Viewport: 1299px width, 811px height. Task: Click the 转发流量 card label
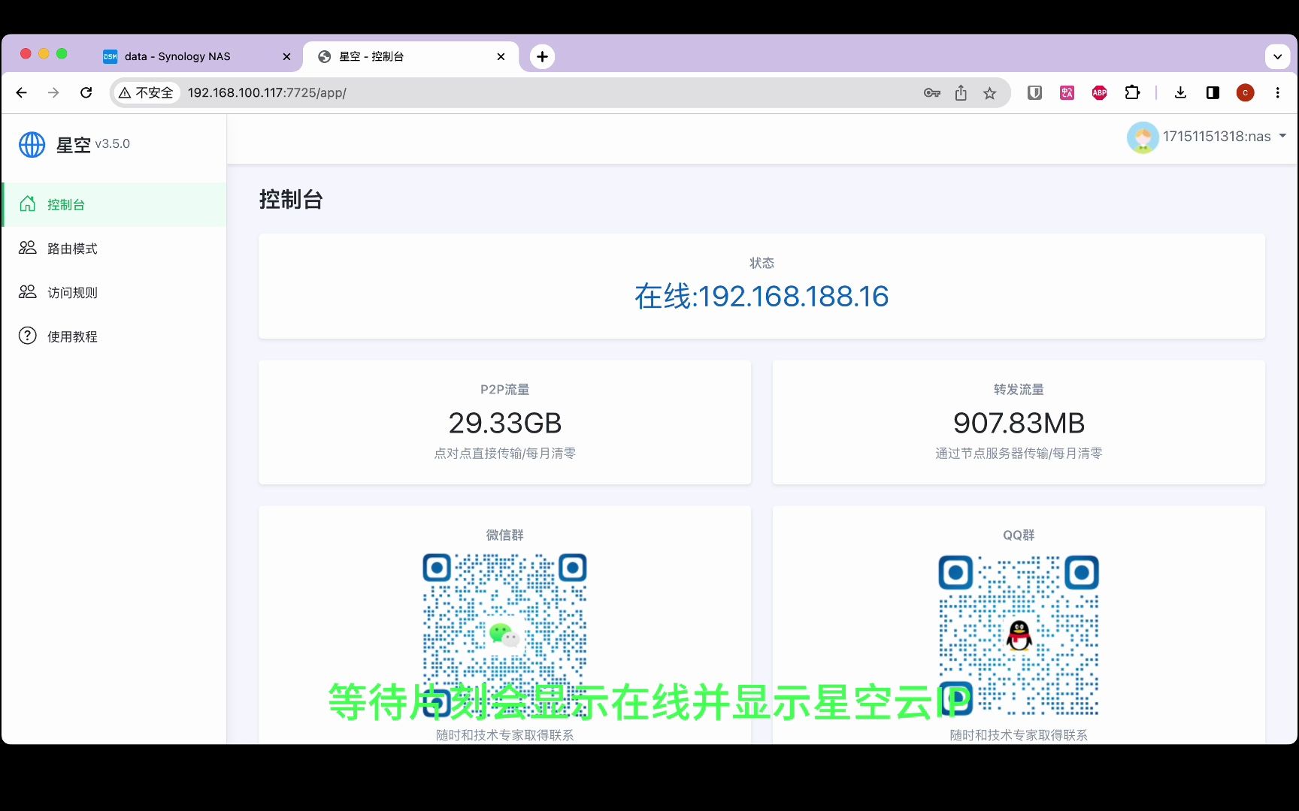tap(1019, 390)
